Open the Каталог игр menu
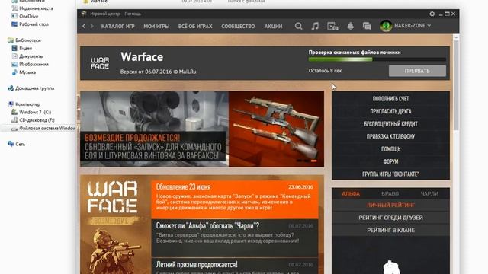The width and height of the screenshot is (488, 274). [117, 27]
